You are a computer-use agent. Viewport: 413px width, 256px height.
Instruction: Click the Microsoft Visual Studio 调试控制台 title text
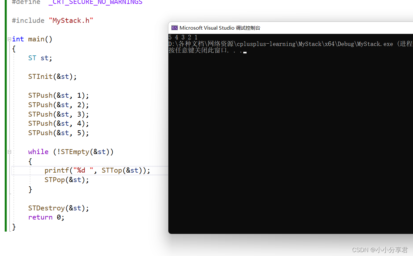[x=220, y=28]
